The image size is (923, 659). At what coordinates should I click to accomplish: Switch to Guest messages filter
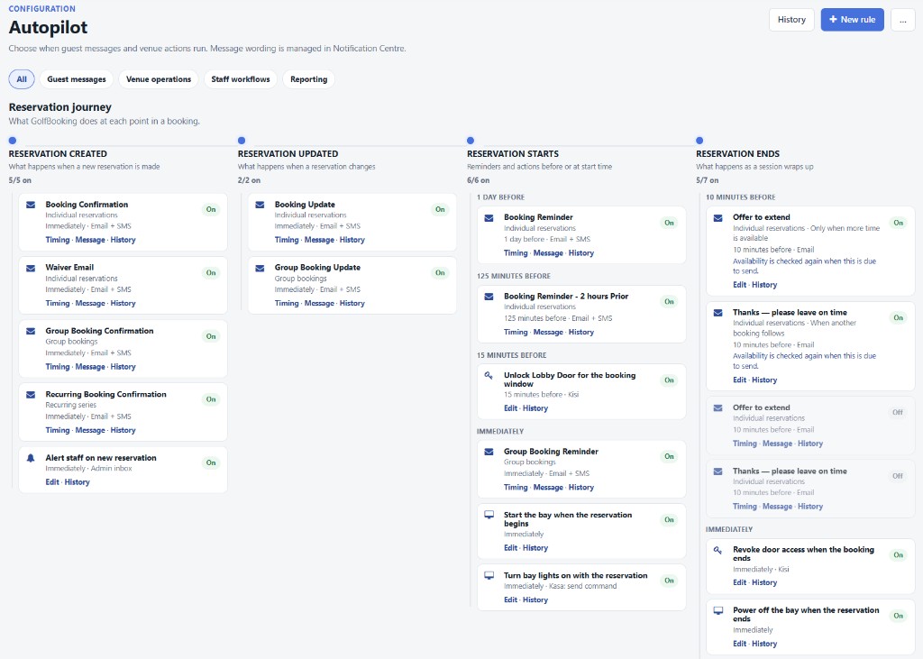pyautogui.click(x=77, y=79)
